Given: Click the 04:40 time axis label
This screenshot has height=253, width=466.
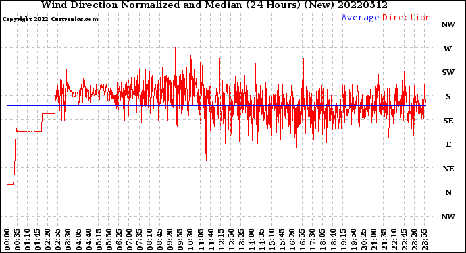Looking at the screenshot, I should (88, 240).
